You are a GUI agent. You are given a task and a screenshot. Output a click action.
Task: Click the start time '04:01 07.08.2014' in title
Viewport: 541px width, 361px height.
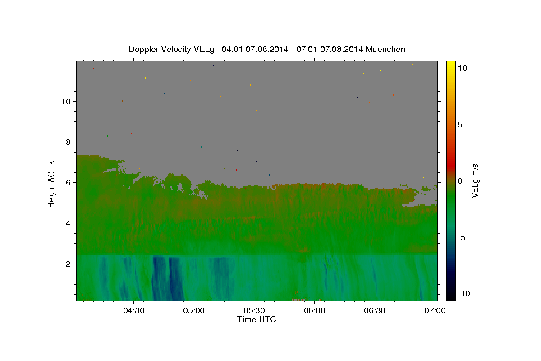click(255, 49)
